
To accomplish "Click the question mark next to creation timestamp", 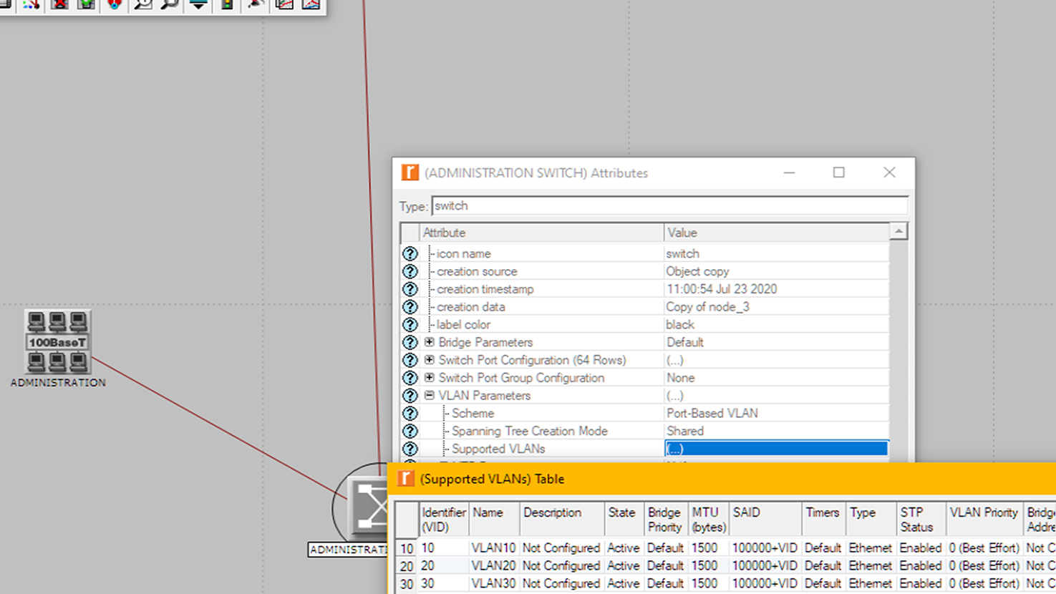I will (410, 289).
